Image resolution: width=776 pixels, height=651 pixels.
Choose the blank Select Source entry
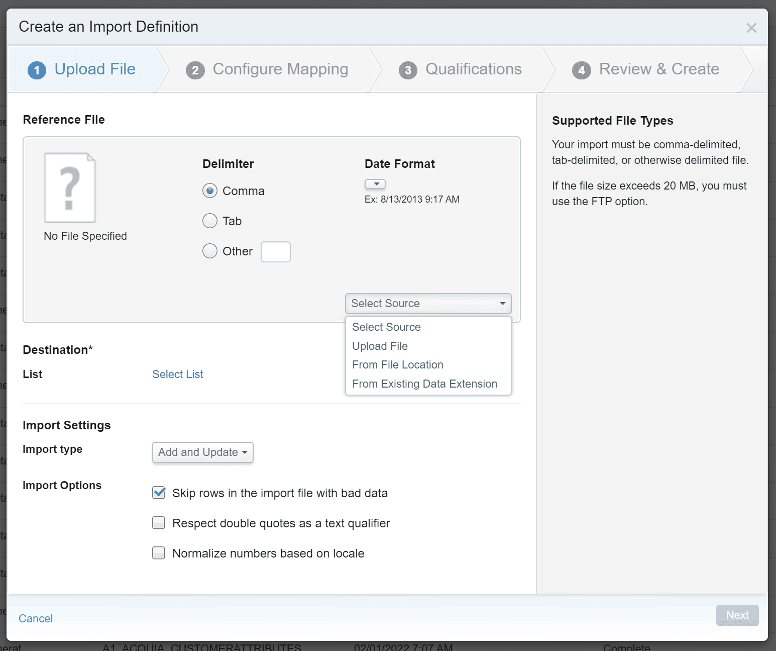pos(386,327)
